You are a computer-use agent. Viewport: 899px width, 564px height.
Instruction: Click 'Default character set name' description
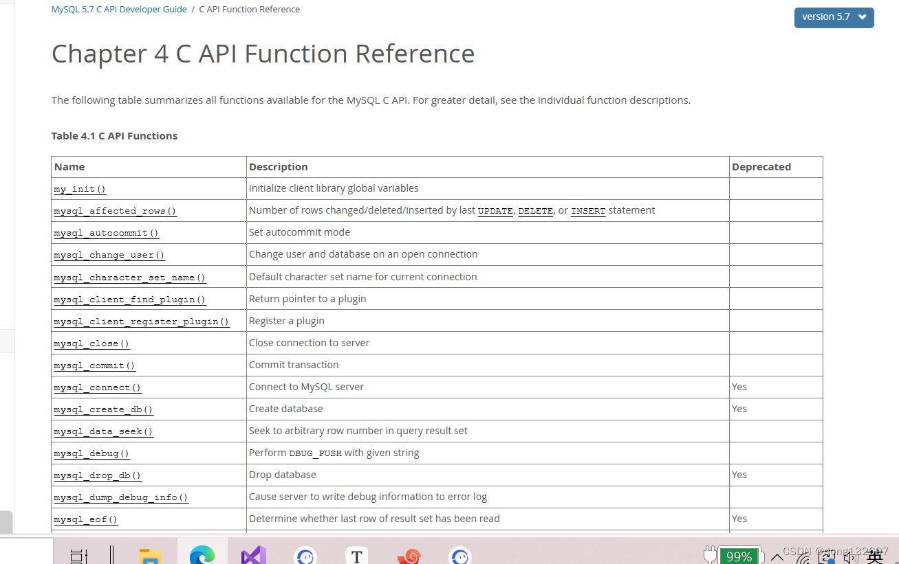(x=362, y=277)
